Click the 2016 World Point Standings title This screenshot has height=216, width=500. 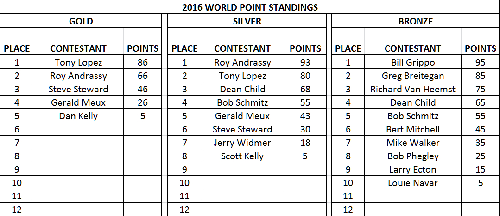(250, 7)
